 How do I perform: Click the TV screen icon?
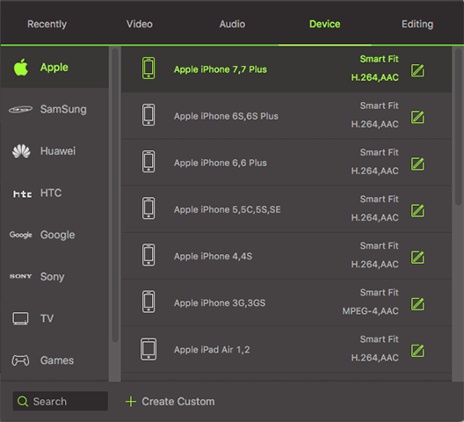[x=20, y=318]
